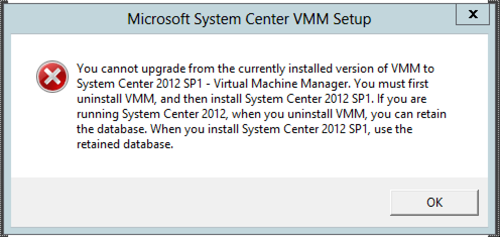Click "You must first" in the message
The width and height of the screenshot is (500, 237).
pyautogui.click(x=391, y=85)
